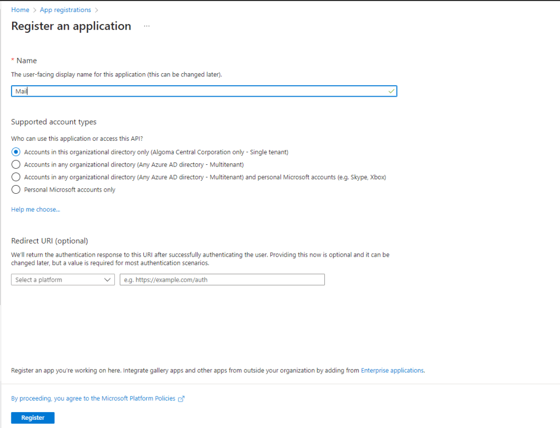Open the Enterprise applications link
The image size is (560, 428).
pos(392,370)
